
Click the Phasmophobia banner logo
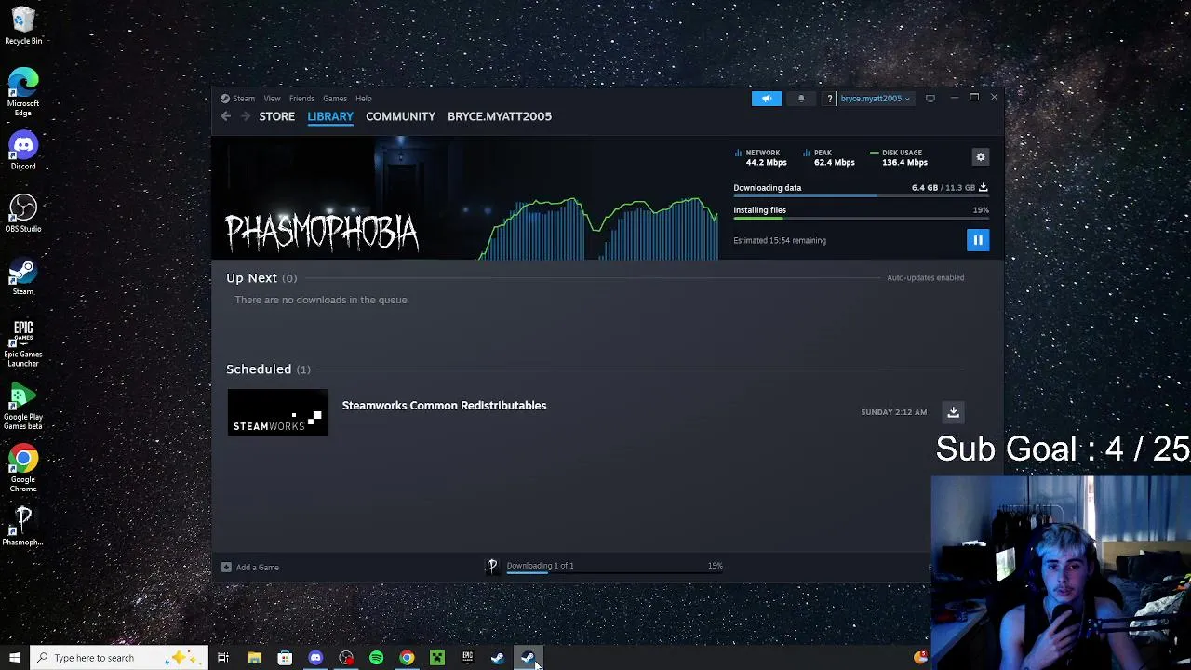point(322,232)
